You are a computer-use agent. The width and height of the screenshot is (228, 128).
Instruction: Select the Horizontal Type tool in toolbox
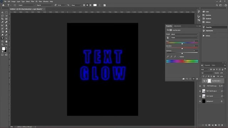(2, 38)
